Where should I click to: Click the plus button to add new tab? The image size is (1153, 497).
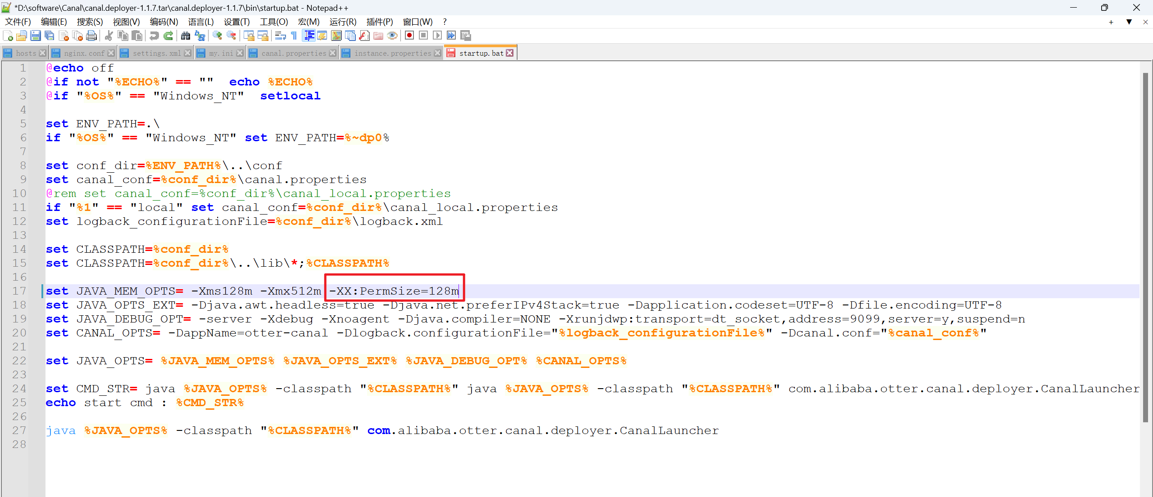pyautogui.click(x=1111, y=22)
